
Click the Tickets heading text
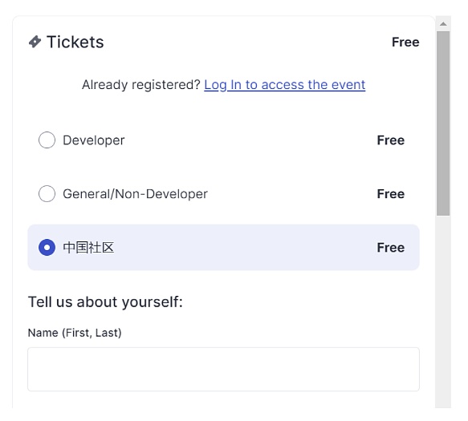(75, 42)
